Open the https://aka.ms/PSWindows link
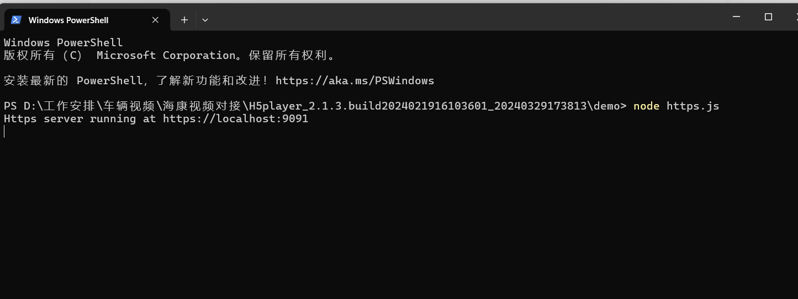The width and height of the screenshot is (798, 299). 355,81
